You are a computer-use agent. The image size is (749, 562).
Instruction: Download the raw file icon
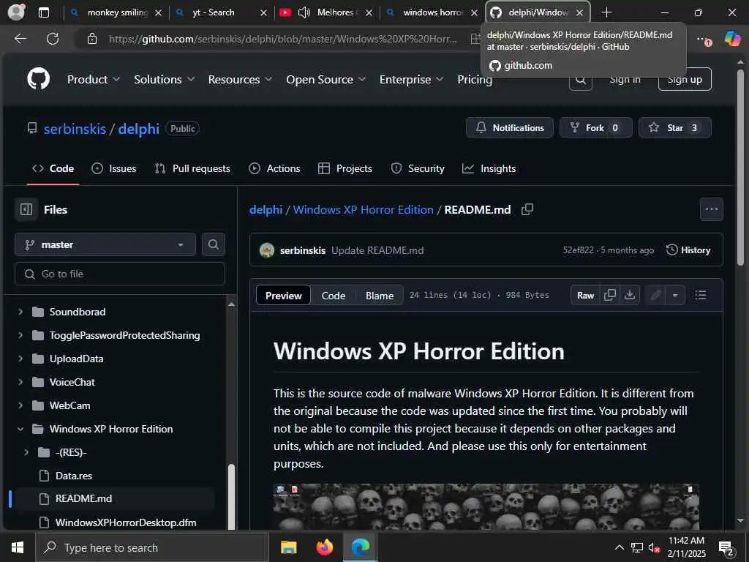click(x=630, y=295)
